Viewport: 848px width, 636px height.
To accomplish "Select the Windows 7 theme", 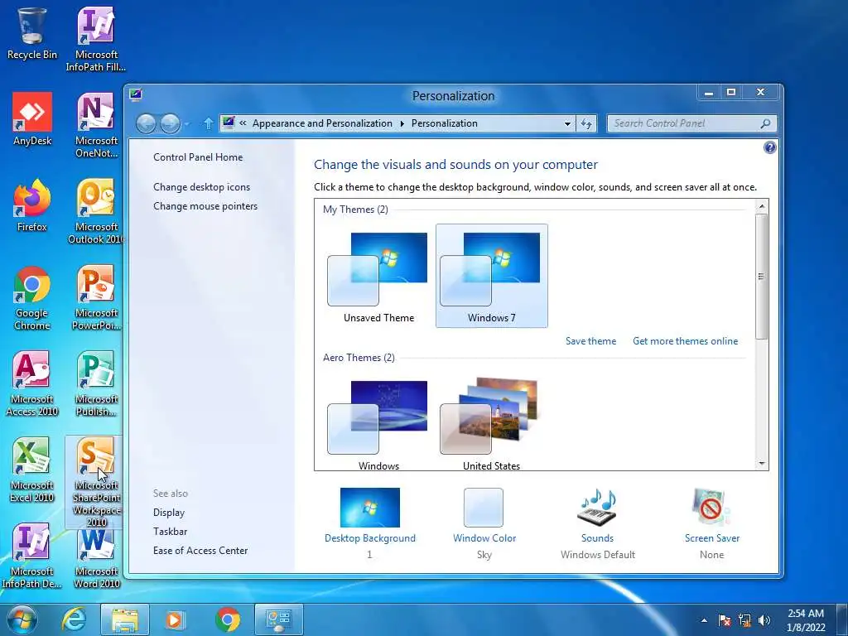I will (x=492, y=276).
